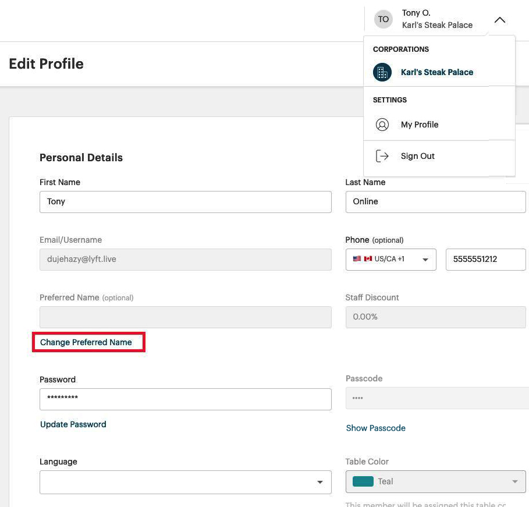Collapse the account menu with the chevron
The width and height of the screenshot is (529, 507).
[x=499, y=19]
